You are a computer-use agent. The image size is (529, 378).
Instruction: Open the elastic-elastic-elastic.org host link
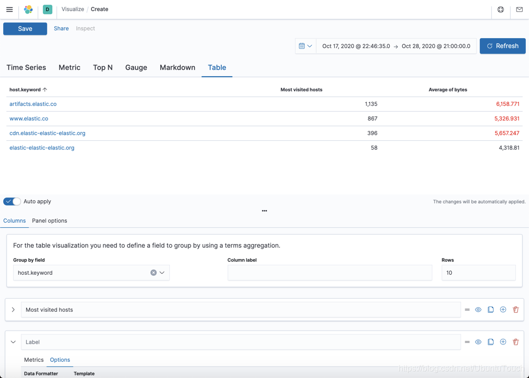(x=42, y=148)
